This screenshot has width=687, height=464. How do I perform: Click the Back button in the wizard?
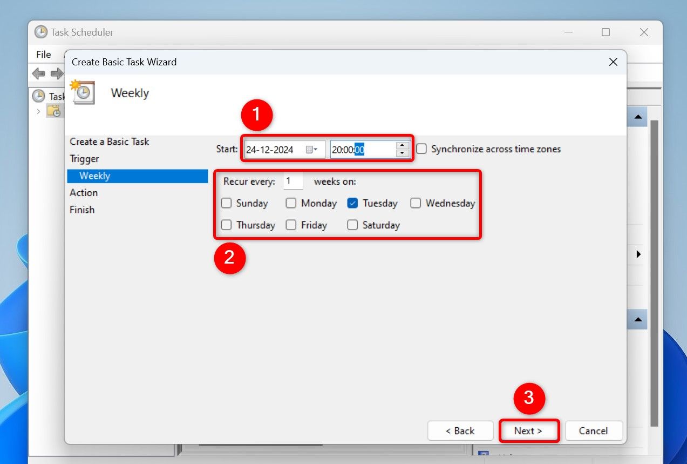460,431
